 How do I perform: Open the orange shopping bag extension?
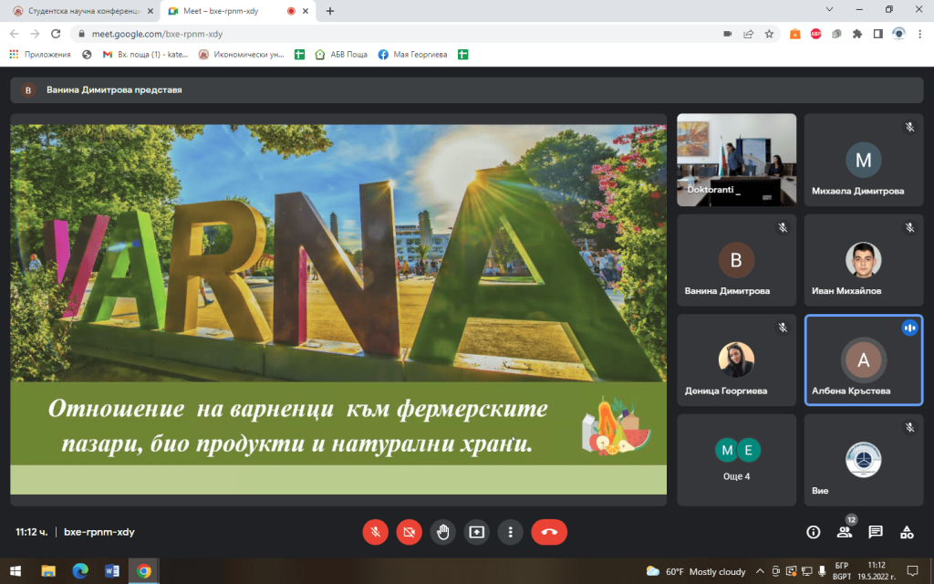[x=794, y=34]
